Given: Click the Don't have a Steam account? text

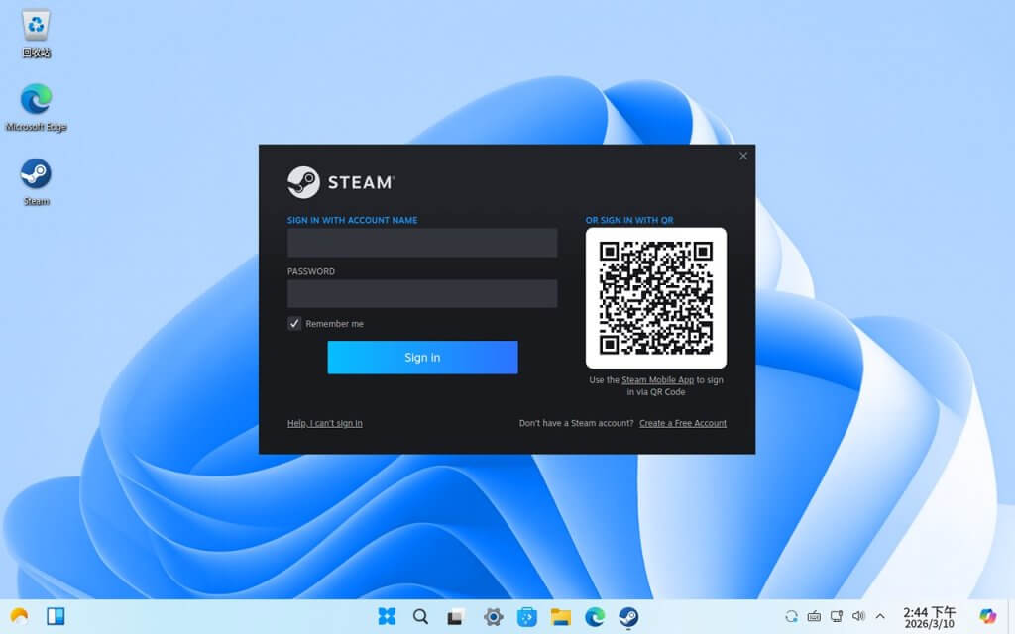Looking at the screenshot, I should [x=576, y=423].
